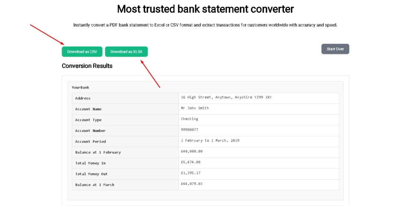Select the Checking value cell
416x206 pixels.
click(x=190, y=119)
